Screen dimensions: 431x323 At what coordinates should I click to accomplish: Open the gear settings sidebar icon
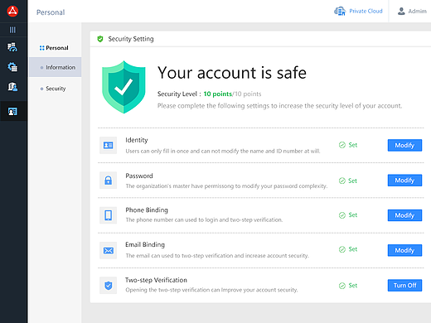coord(12,67)
